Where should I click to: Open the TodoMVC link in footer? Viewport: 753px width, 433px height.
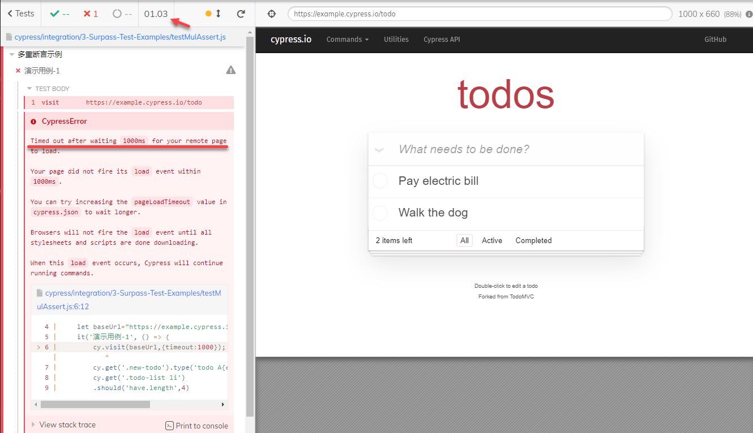(521, 297)
